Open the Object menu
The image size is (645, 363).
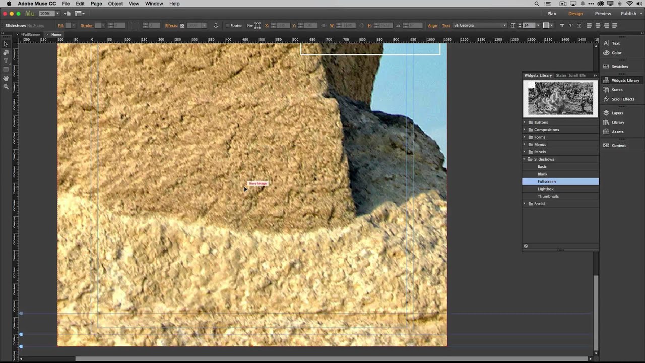coord(115,4)
